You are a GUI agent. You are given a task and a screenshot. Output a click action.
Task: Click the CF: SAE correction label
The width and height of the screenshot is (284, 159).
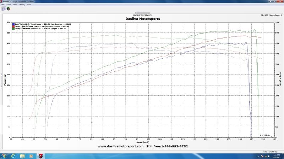[264, 16]
